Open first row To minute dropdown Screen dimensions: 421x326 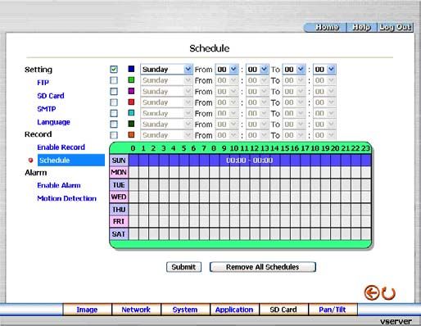click(x=324, y=70)
